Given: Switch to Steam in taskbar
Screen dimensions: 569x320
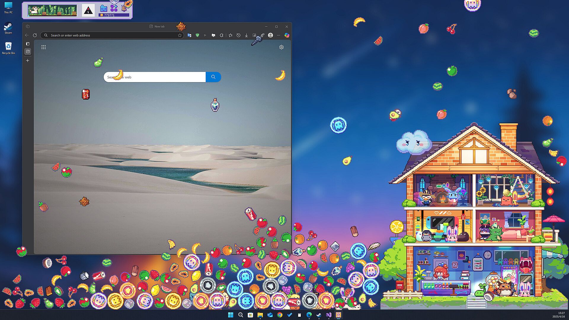Looking at the screenshot, I should point(319,315).
